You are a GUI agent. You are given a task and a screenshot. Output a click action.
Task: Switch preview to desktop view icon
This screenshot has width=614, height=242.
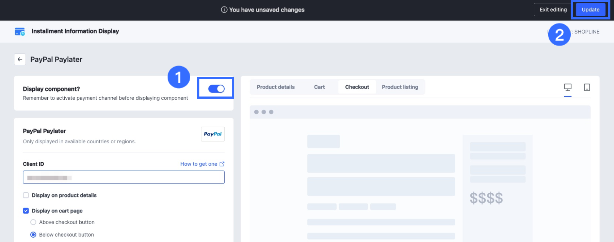[568, 87]
